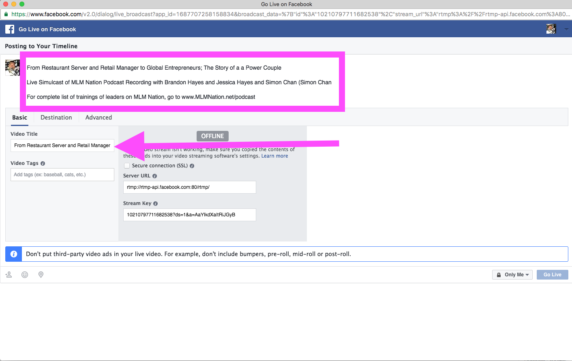Click the Server URL info icon
Viewport: 572px width, 361px height.
pyautogui.click(x=155, y=176)
